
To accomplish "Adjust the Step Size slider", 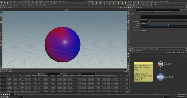I will pos(168,25).
